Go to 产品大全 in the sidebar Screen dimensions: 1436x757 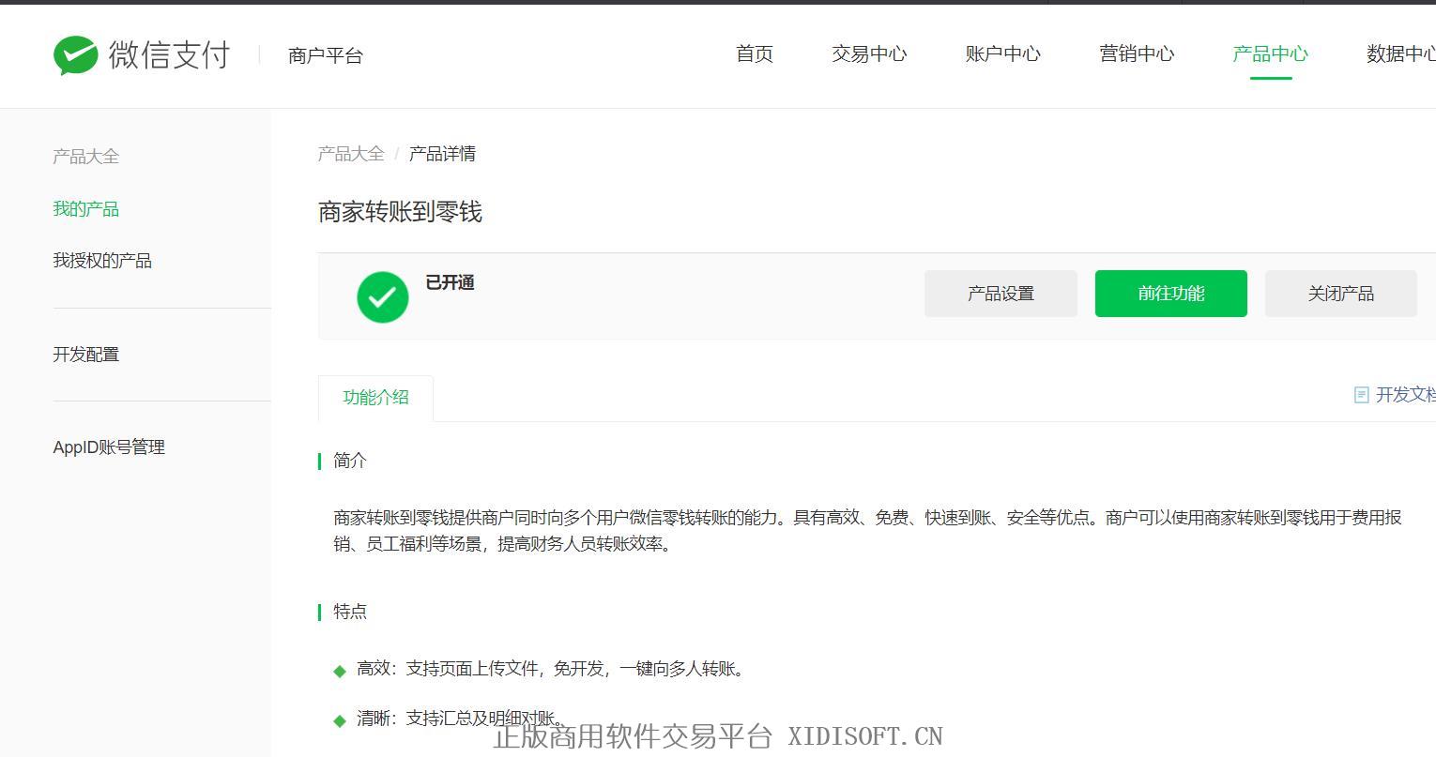(x=86, y=157)
